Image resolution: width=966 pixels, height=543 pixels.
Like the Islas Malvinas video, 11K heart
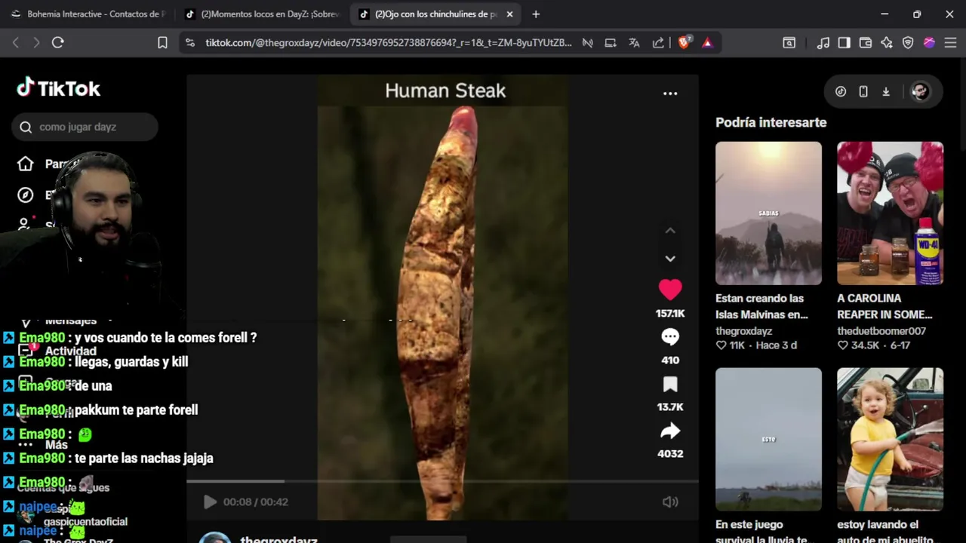click(721, 345)
